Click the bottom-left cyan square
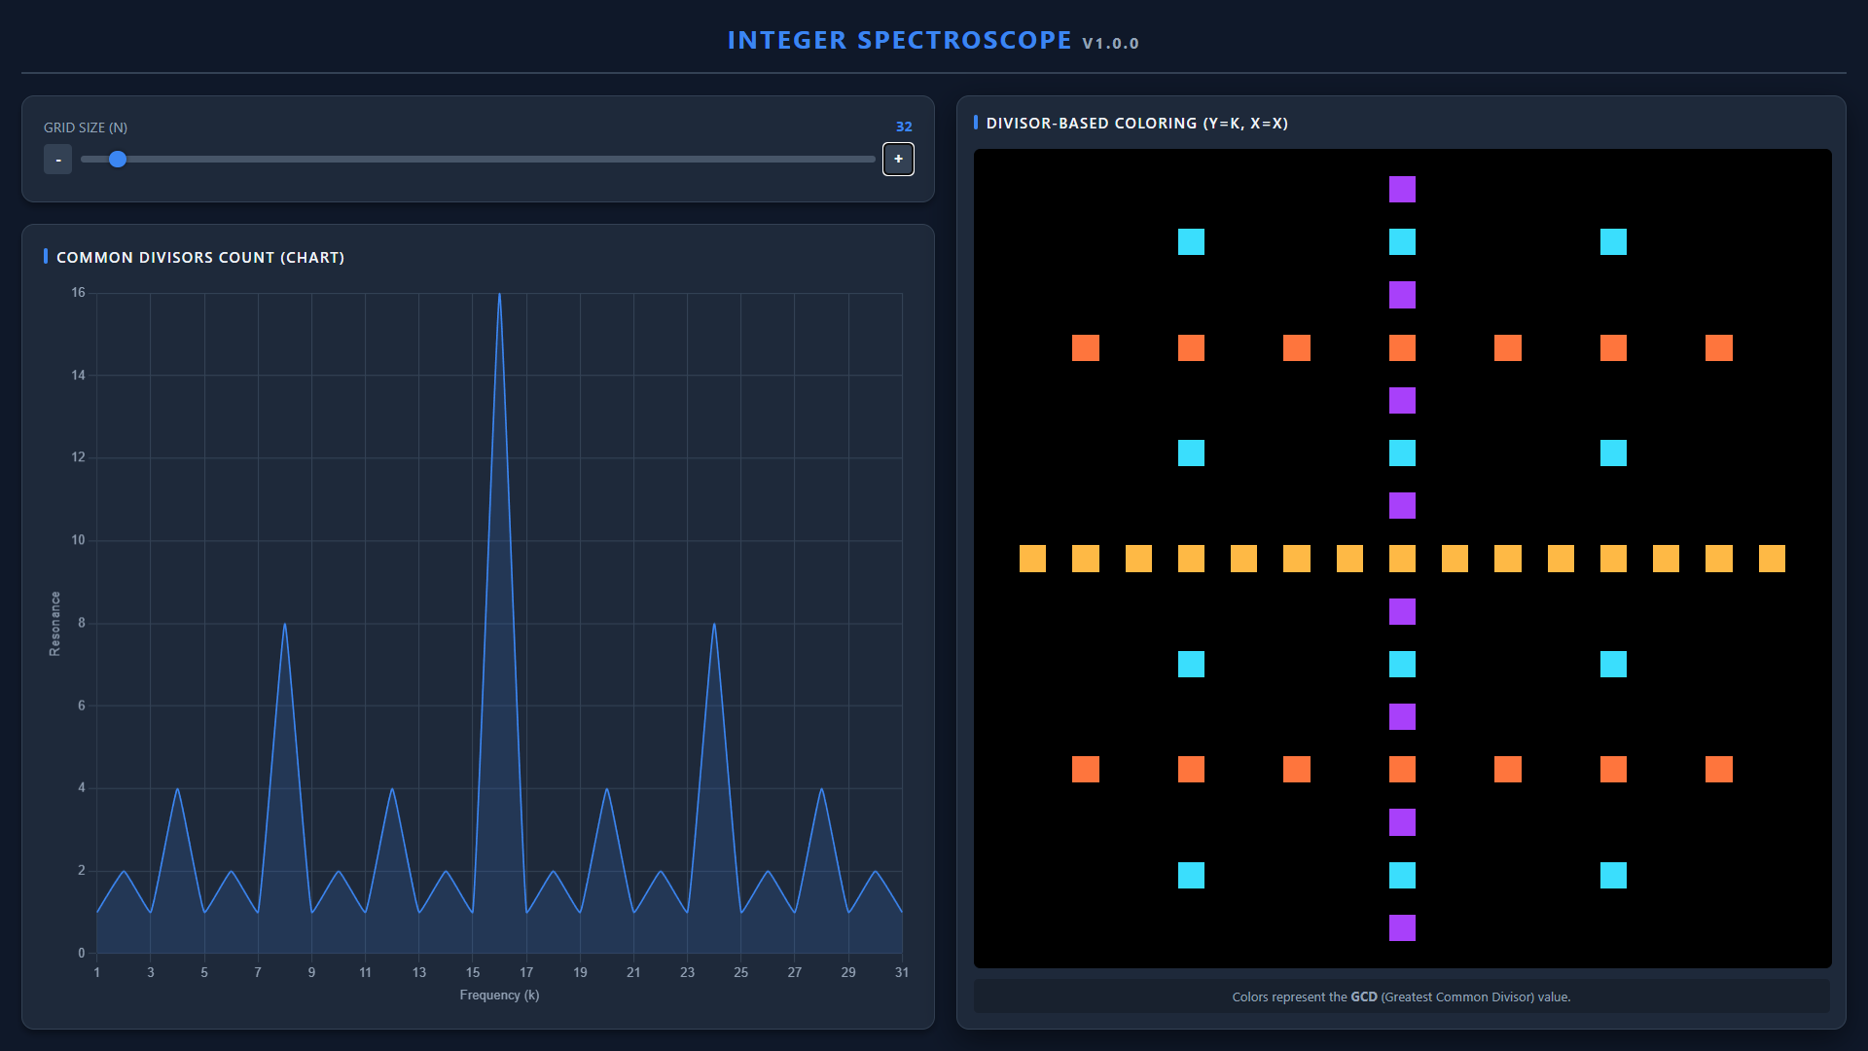Viewport: 1868px width, 1051px height. tap(1191, 875)
